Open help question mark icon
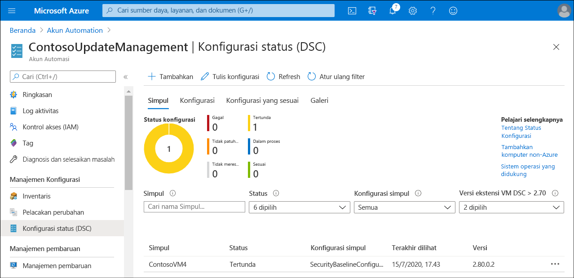This screenshot has width=574, height=278. tap(433, 11)
